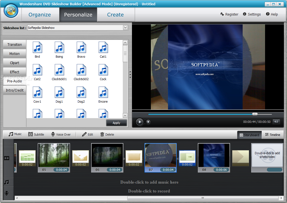Click the 'Double-click to add music here' track
The width and height of the screenshot is (287, 203).
[149, 182]
